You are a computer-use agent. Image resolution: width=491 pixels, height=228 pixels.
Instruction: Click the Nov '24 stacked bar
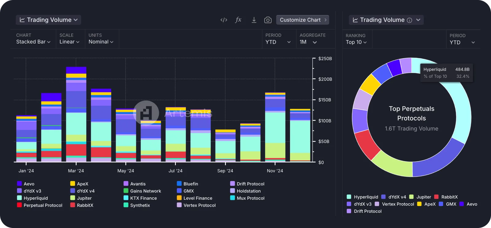275,127
